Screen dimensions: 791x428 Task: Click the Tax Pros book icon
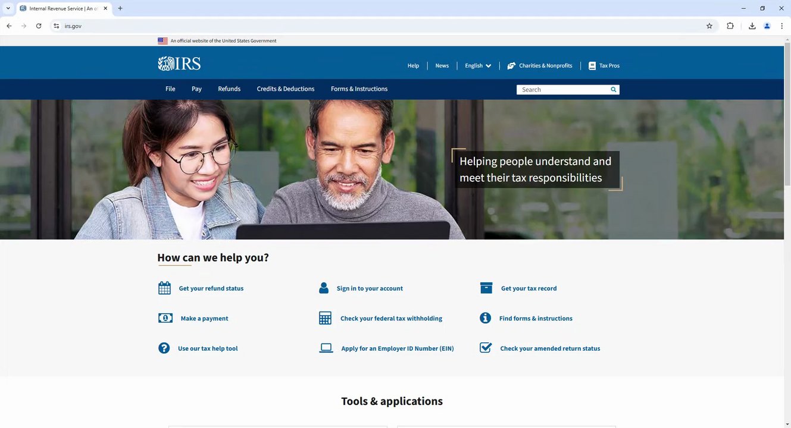pos(592,66)
